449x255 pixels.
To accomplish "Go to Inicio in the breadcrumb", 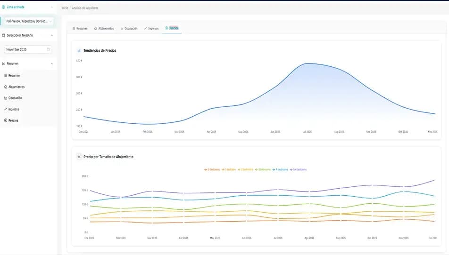I will point(65,8).
